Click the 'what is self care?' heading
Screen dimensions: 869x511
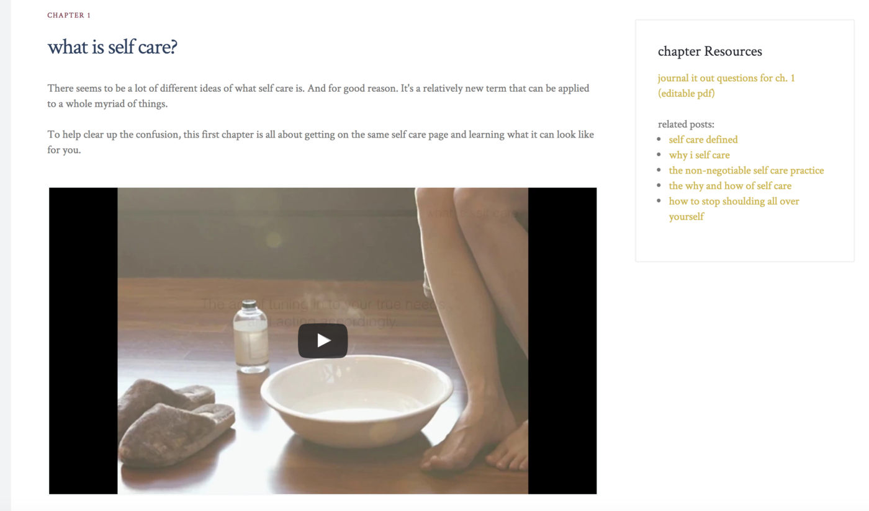tap(112, 47)
